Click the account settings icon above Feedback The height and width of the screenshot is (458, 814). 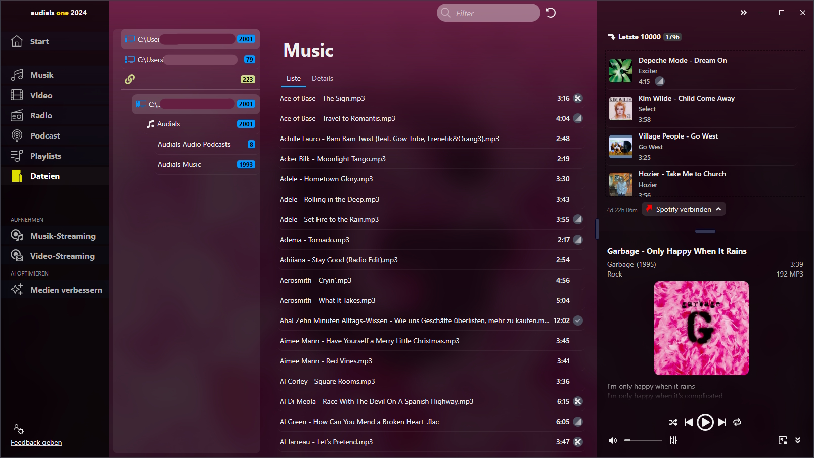(x=18, y=429)
